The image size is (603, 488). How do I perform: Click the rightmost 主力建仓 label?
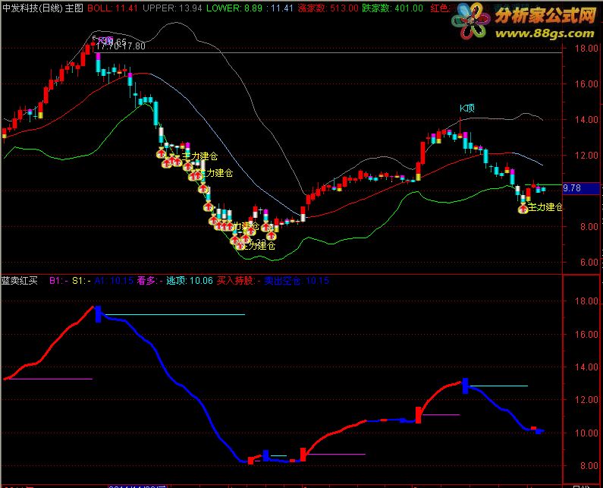point(545,207)
